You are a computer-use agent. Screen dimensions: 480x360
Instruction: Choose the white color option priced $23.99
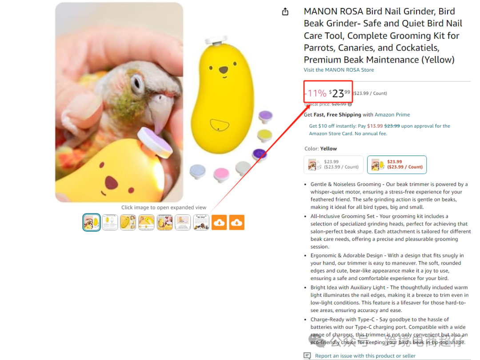pos(333,165)
